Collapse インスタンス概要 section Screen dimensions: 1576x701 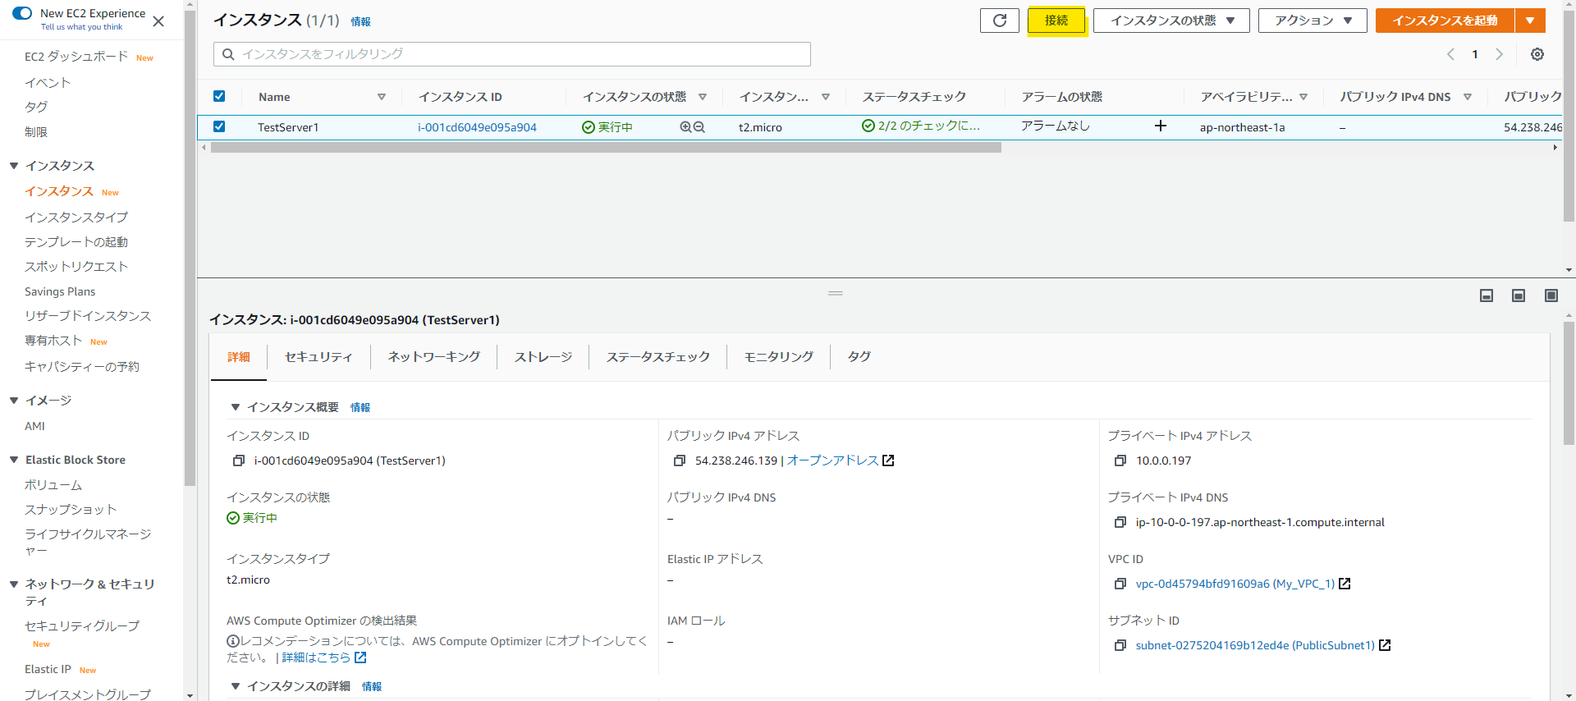(x=236, y=407)
